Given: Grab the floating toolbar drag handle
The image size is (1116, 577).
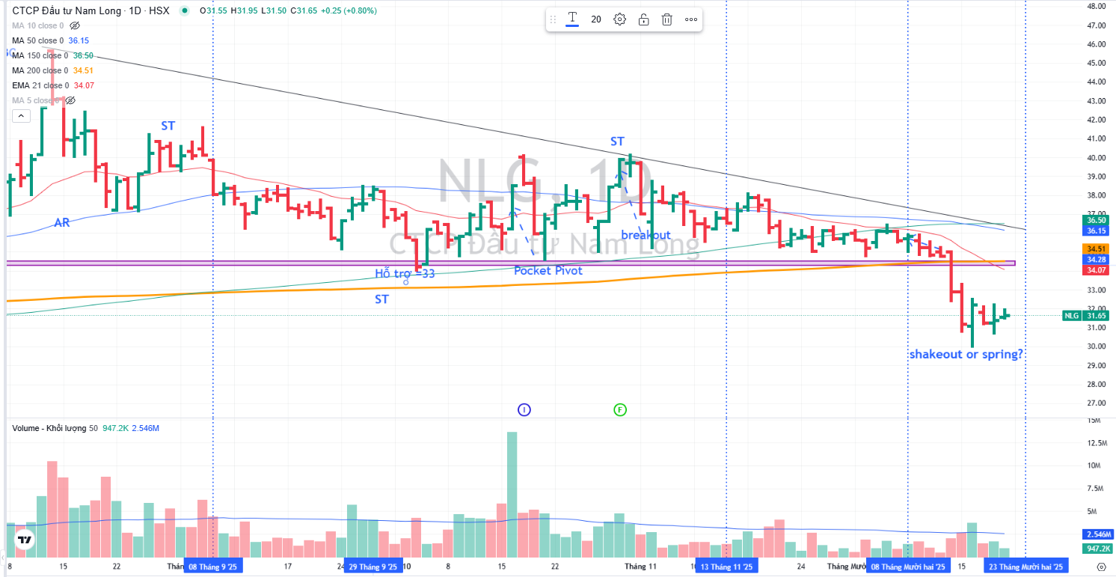Looking at the screenshot, I should coord(554,19).
